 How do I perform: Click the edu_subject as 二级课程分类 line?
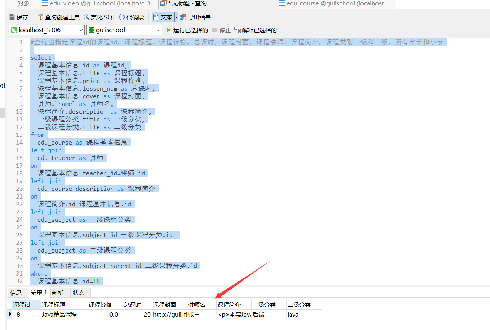[84, 250]
